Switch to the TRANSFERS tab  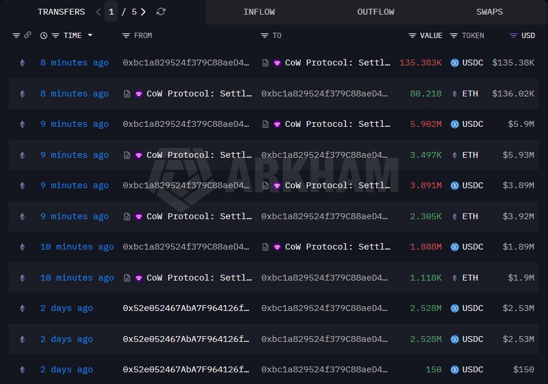(61, 12)
